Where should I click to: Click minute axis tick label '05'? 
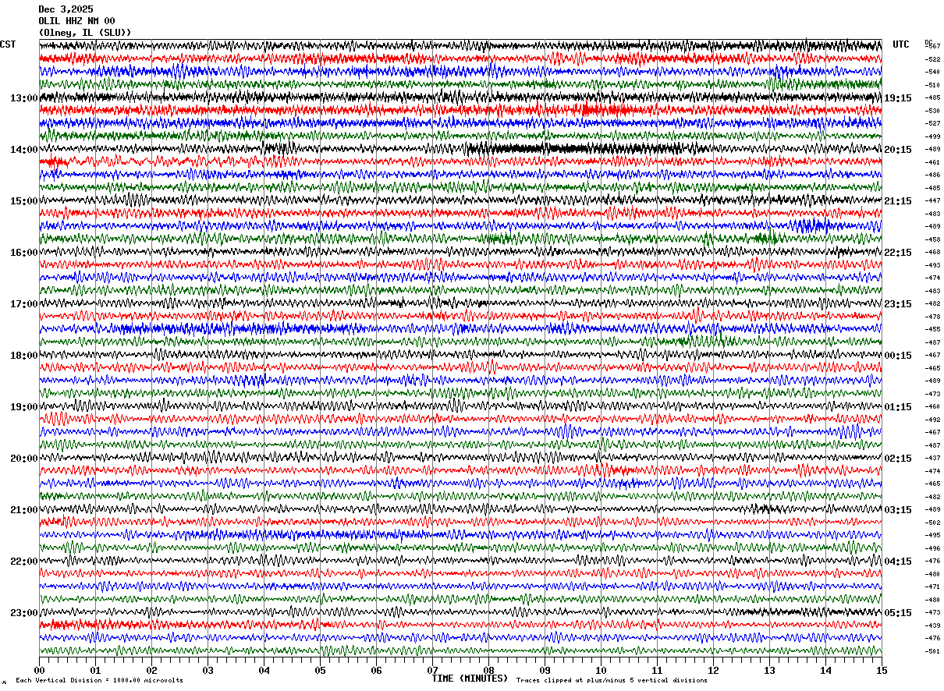coord(320,670)
